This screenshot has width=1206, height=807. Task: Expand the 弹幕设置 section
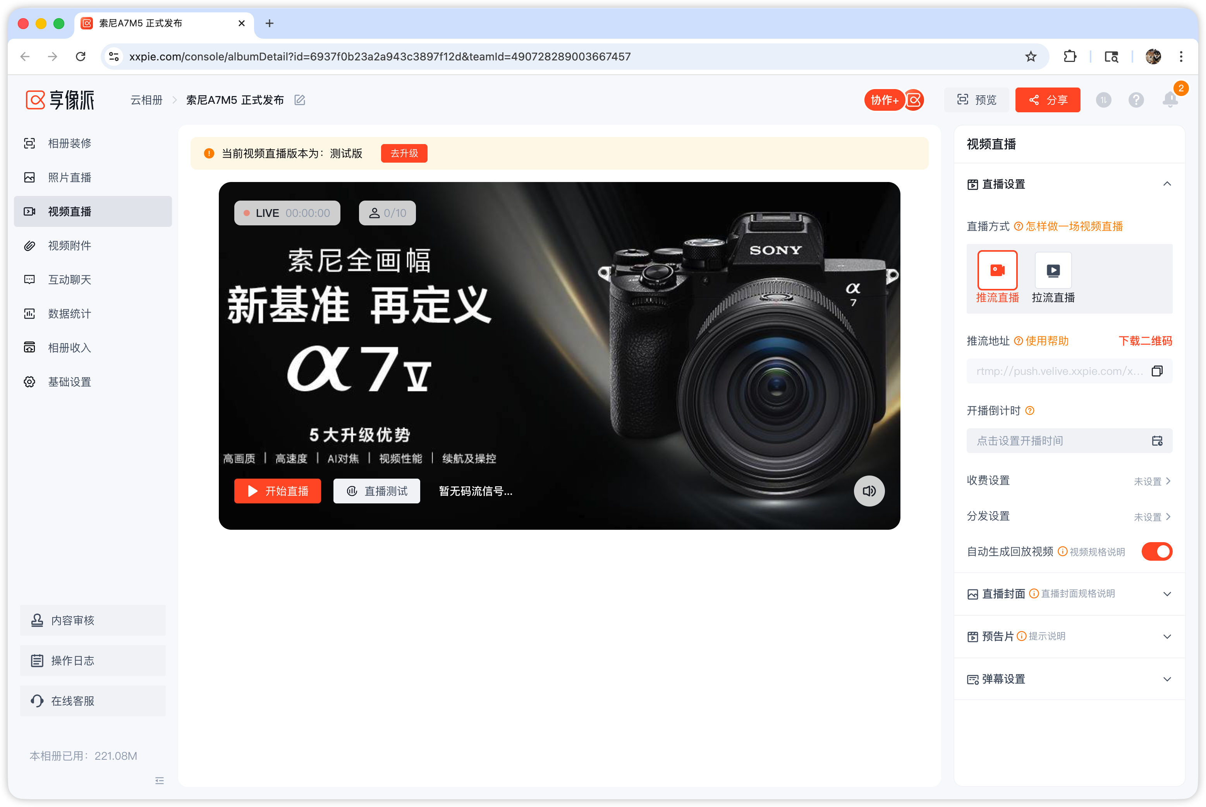[x=1167, y=679]
